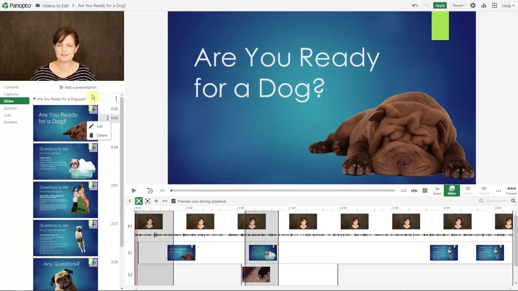Zoom out the timeline
Viewport: 518px width, 291px height.
click(x=482, y=201)
